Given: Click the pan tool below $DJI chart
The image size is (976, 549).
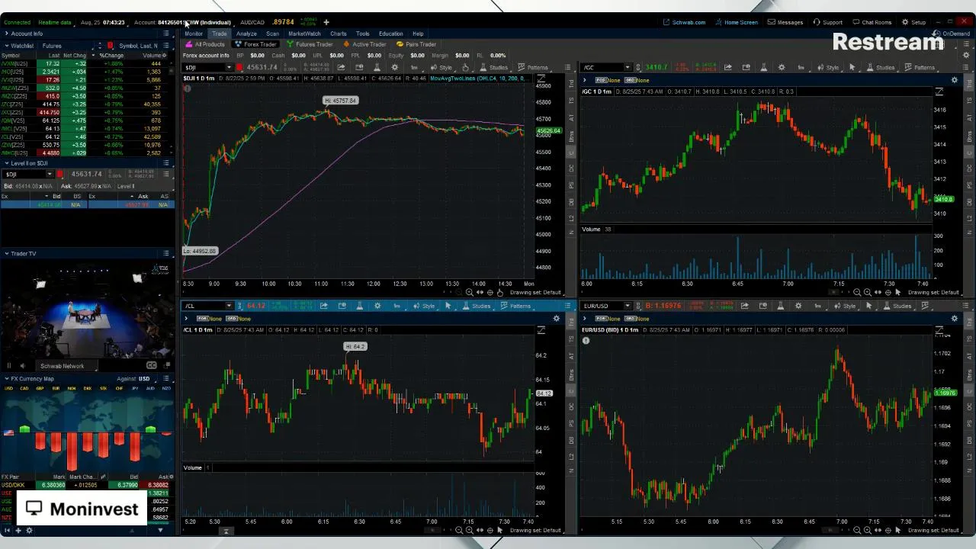Looking at the screenshot, I should point(499,292).
